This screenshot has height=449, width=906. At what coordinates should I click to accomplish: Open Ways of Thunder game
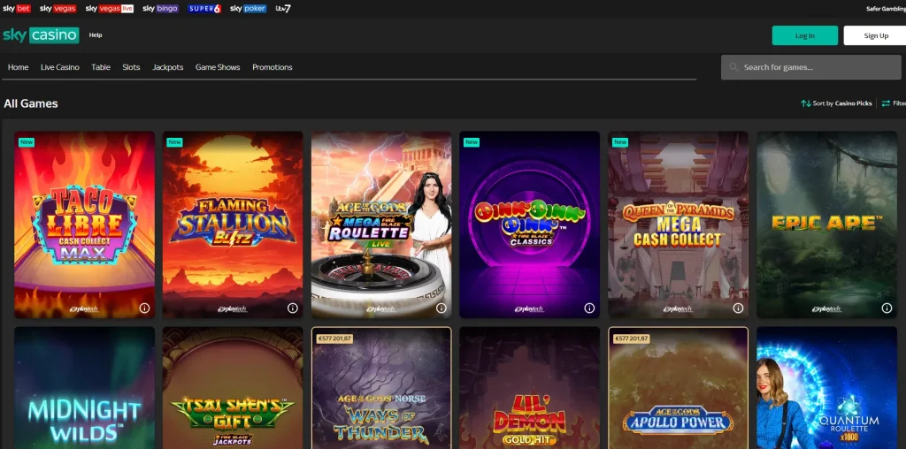381,388
